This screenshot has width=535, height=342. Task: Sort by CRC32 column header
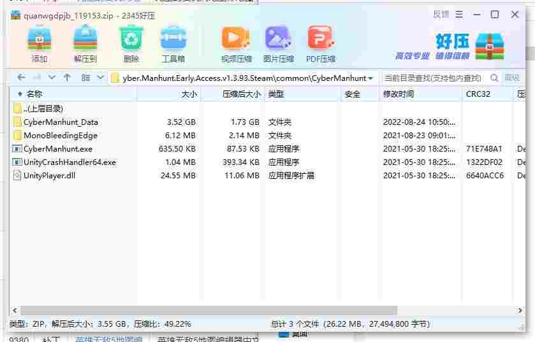click(488, 94)
